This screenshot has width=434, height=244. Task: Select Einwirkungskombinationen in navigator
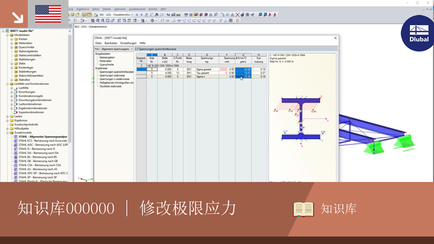(x=35, y=100)
